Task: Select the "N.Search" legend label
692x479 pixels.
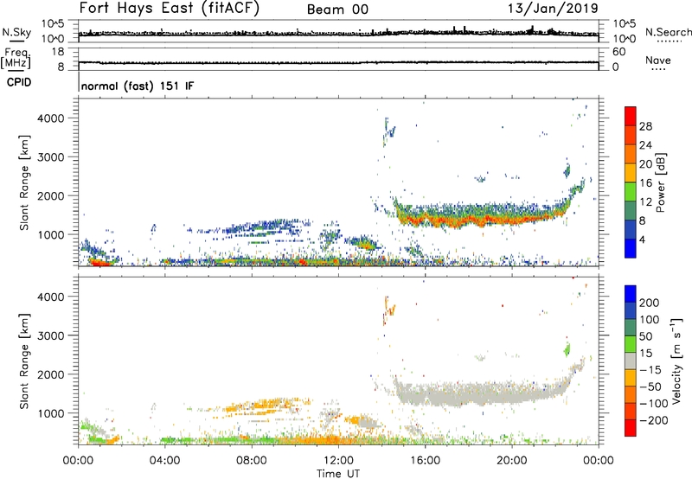Action: coord(668,32)
